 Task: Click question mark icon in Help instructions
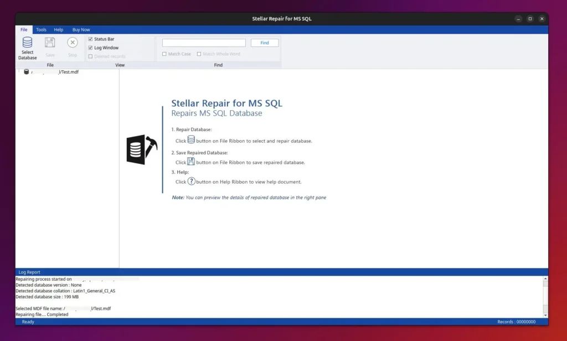191,181
